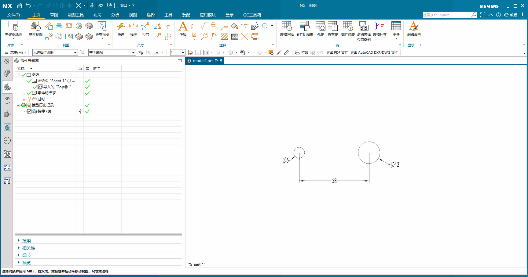
Task: Click the image insert icon in annotation group
Action: tap(235, 37)
